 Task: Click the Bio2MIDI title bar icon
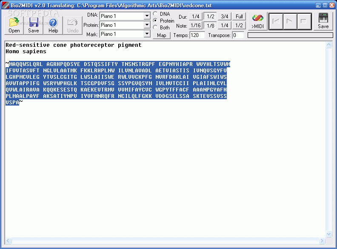pos(6,5)
